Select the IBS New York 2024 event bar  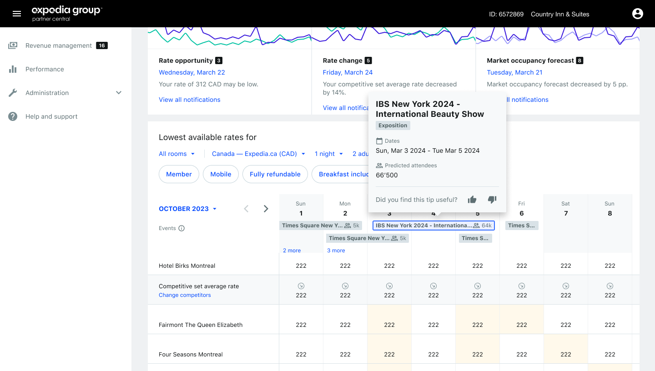pyautogui.click(x=433, y=226)
